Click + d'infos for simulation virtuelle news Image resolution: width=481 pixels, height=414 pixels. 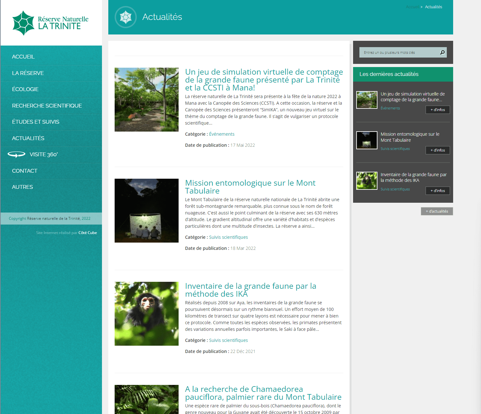(x=438, y=110)
